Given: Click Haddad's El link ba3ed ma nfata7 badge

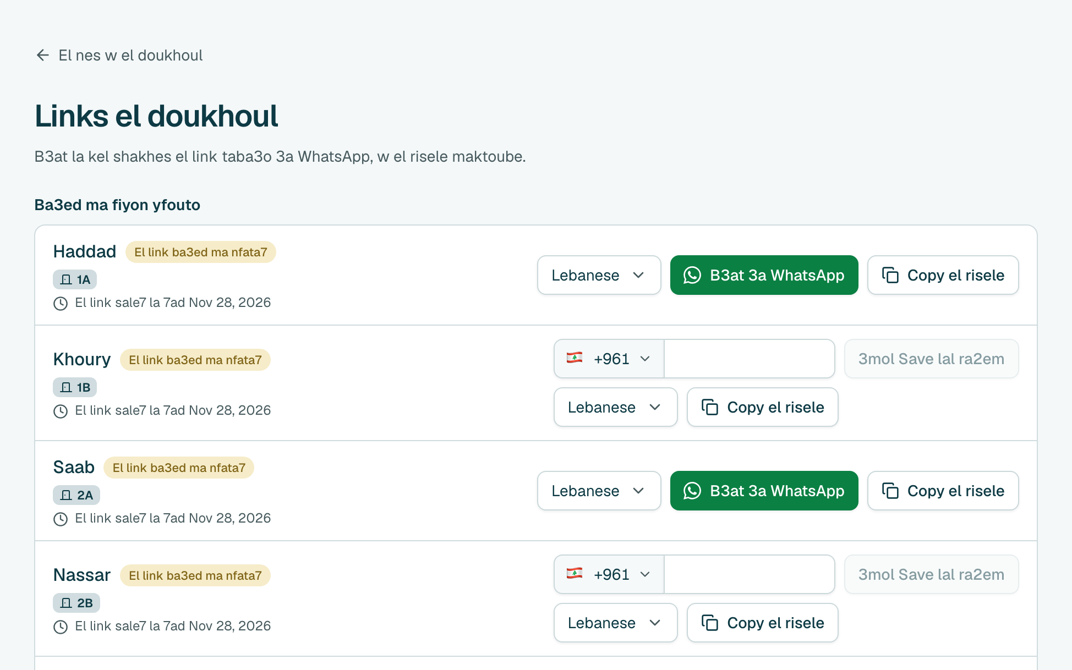Looking at the screenshot, I should coord(200,252).
